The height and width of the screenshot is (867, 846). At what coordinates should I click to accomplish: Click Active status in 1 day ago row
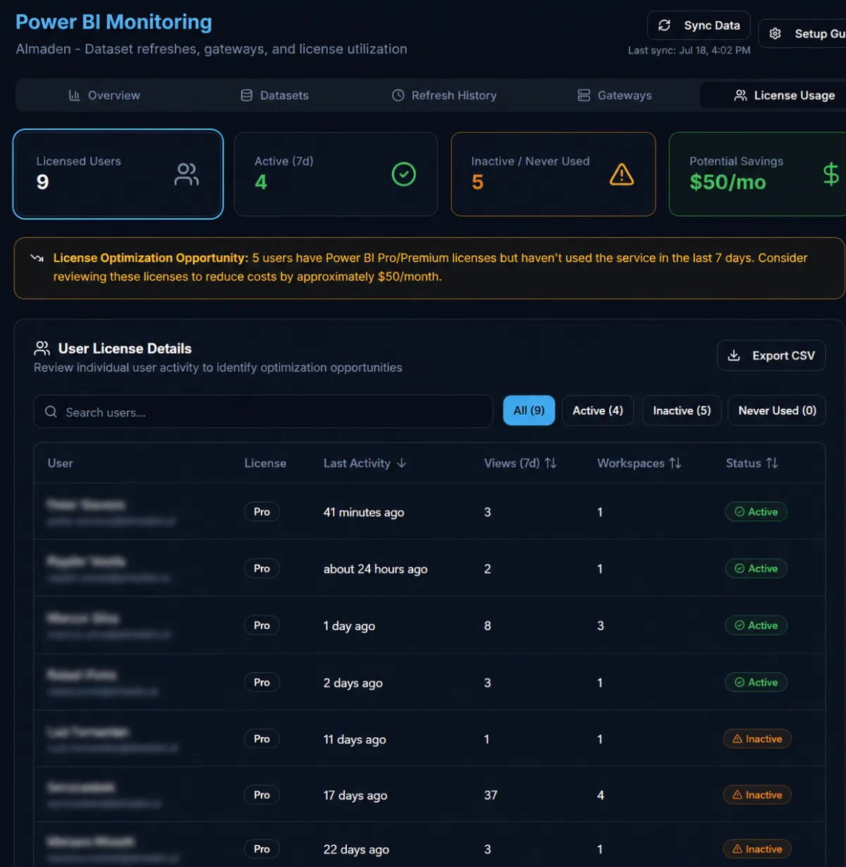click(x=756, y=625)
